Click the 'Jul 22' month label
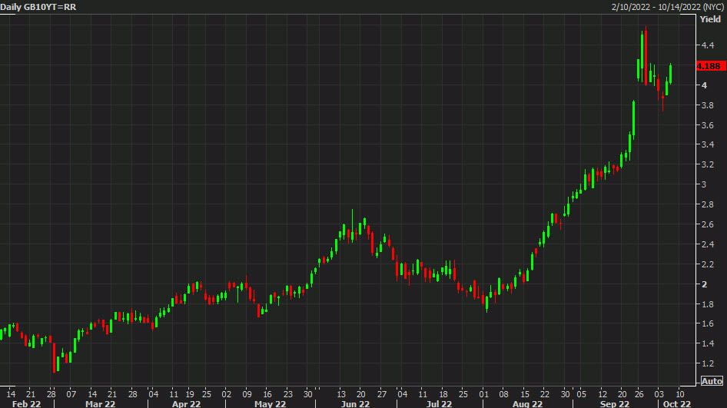This screenshot has width=727, height=408. 439,404
